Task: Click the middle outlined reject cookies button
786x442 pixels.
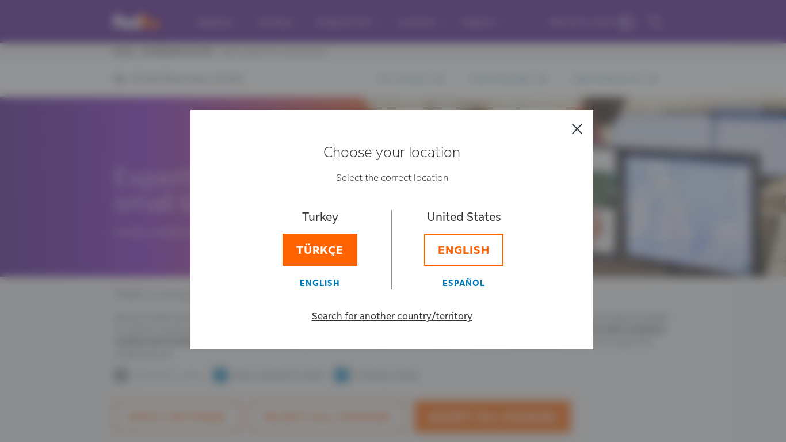Action: (x=326, y=417)
